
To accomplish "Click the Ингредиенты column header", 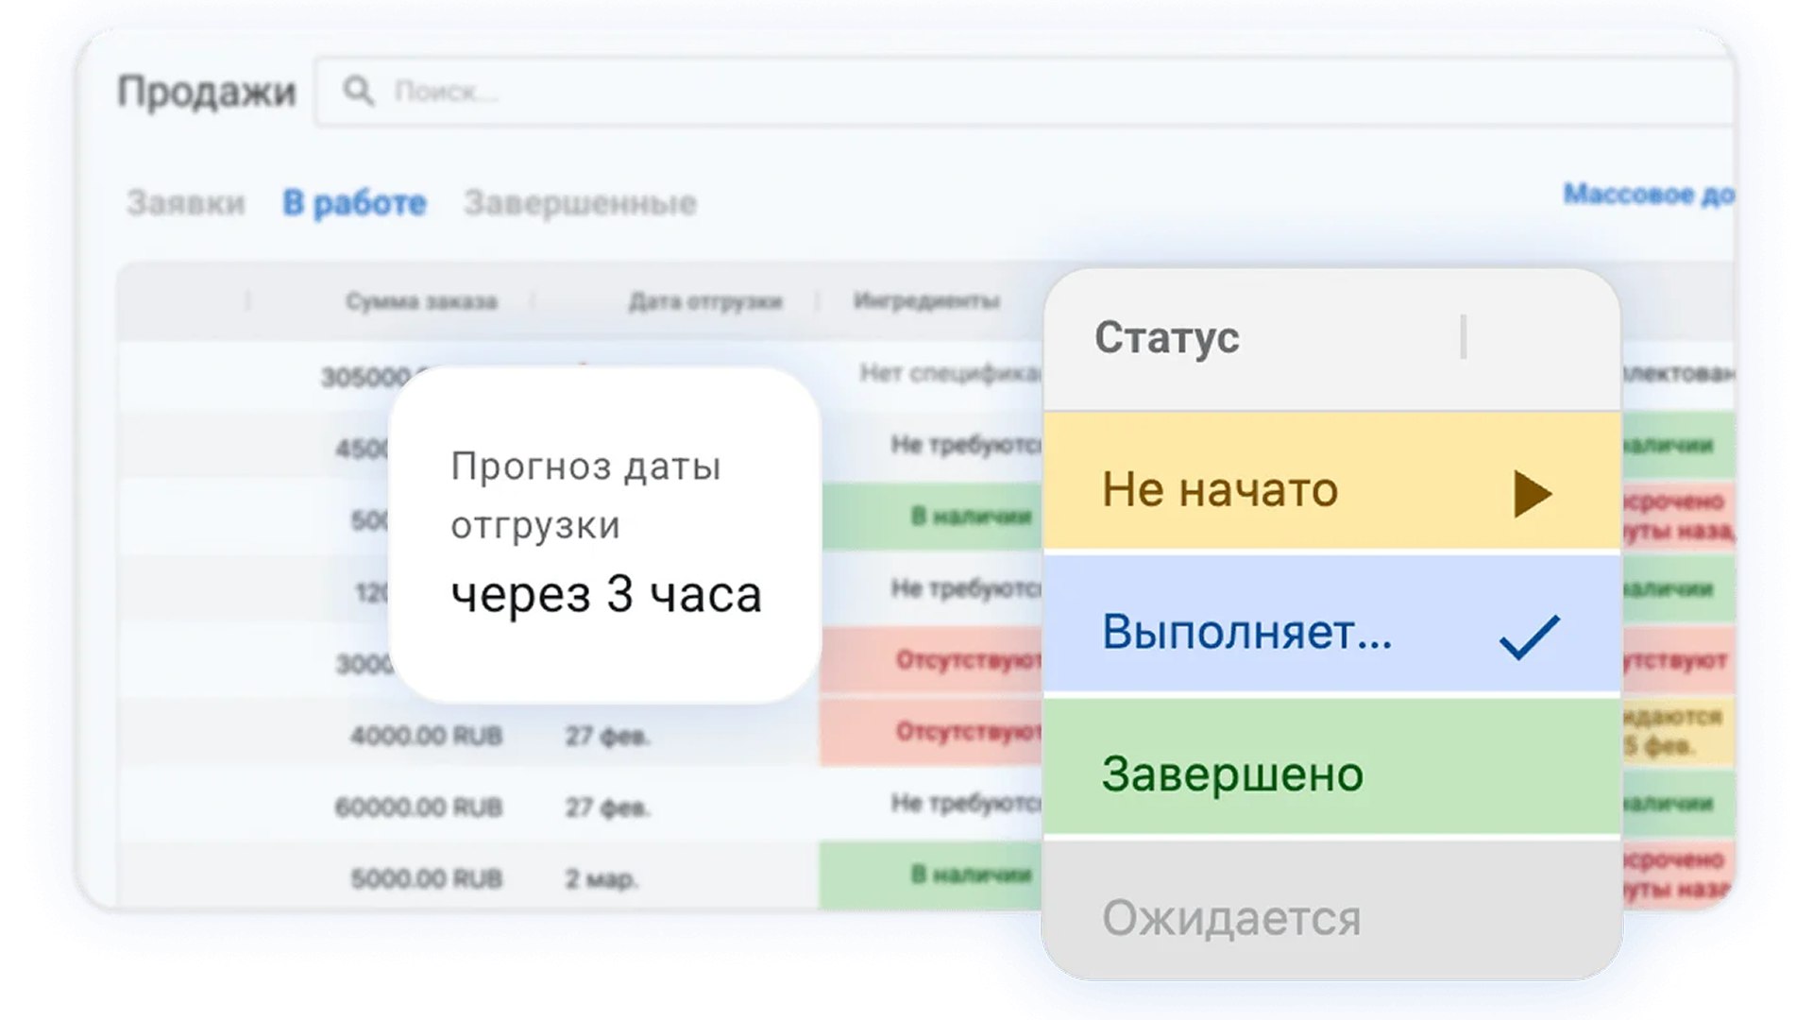I will (926, 301).
